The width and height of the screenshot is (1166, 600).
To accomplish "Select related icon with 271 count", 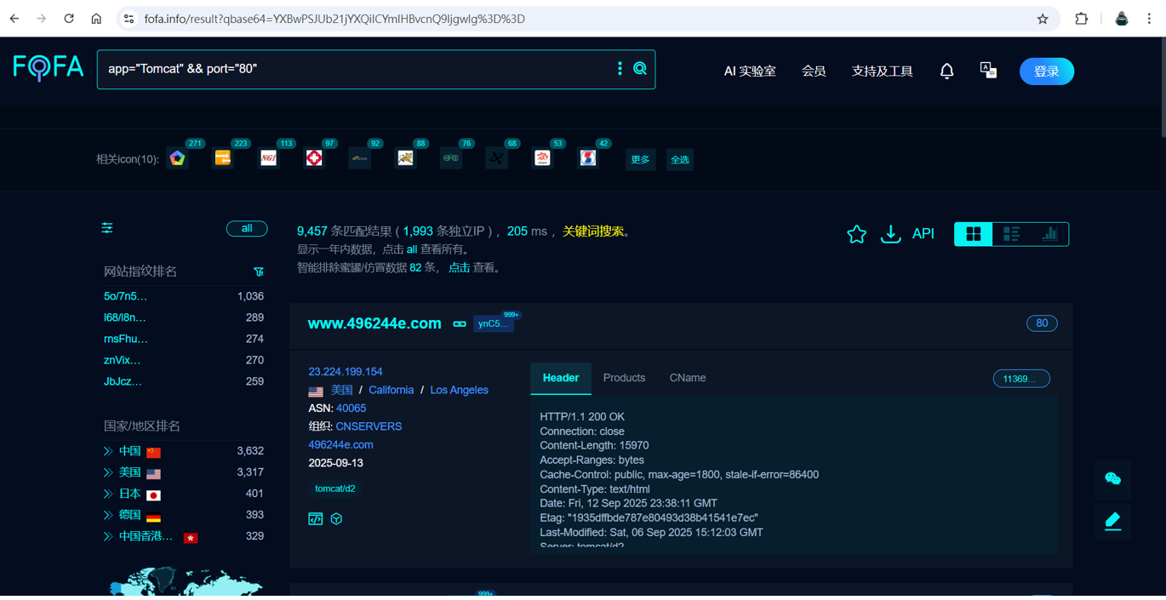I will 177,158.
